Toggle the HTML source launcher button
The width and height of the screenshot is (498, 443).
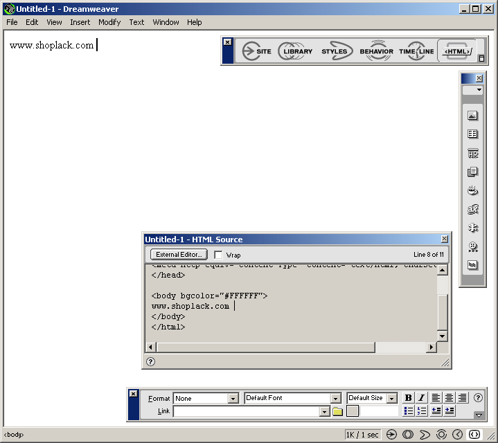[x=457, y=51]
